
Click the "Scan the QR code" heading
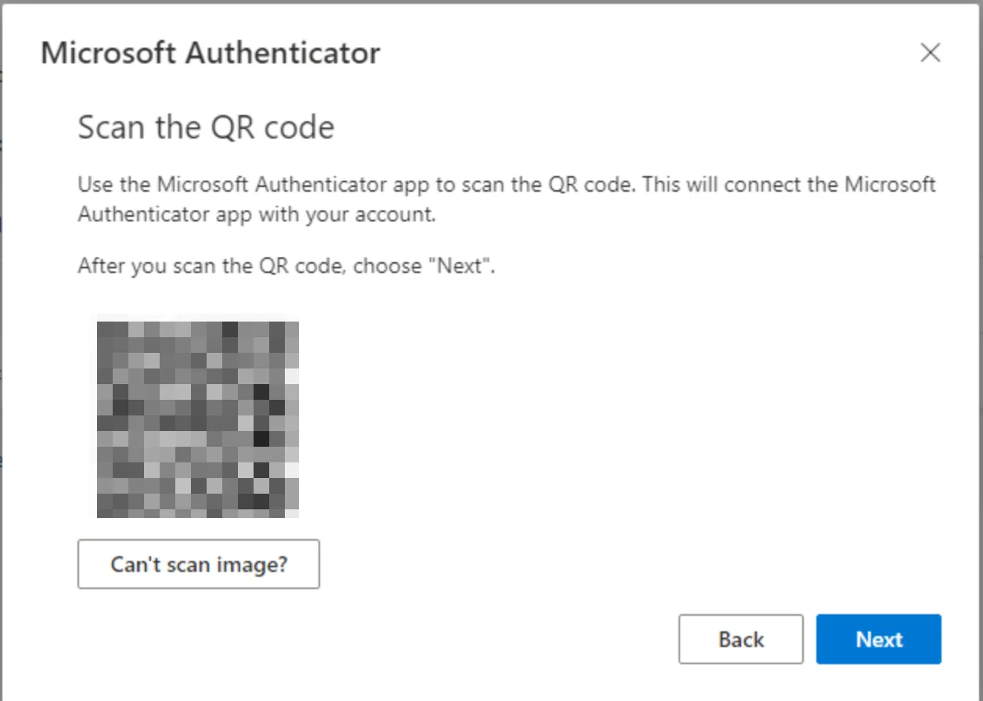[x=206, y=127]
